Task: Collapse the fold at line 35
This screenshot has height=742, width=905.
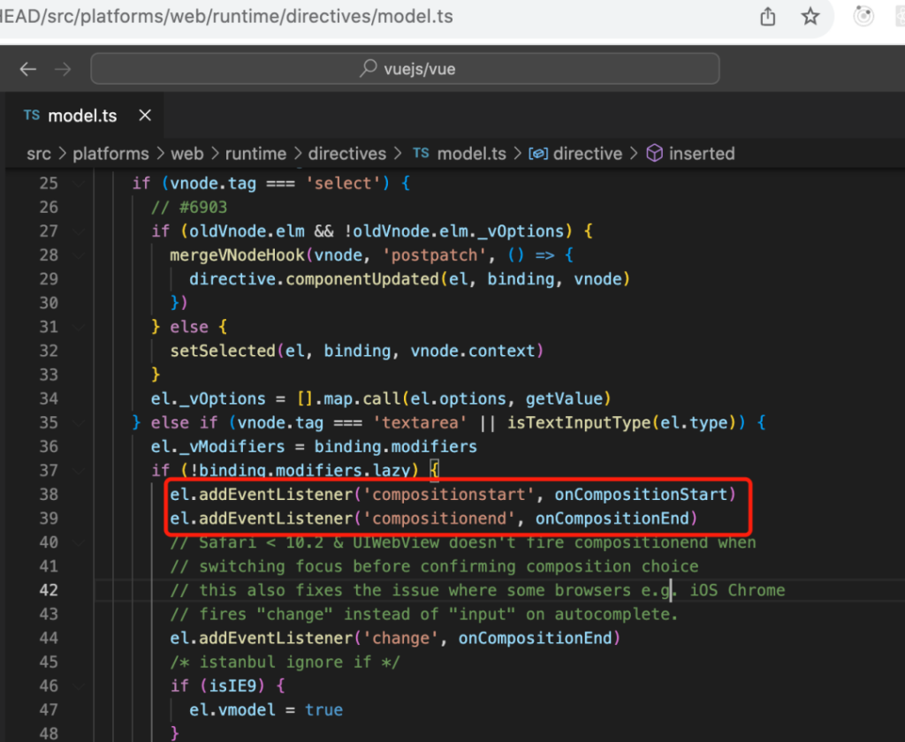Action: tap(79, 423)
